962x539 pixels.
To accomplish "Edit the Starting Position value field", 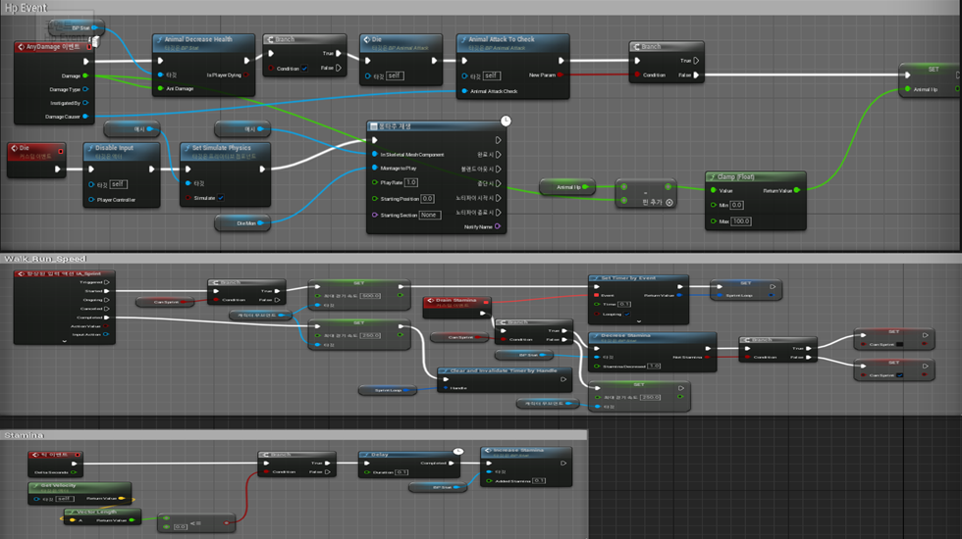I will pyautogui.click(x=428, y=198).
